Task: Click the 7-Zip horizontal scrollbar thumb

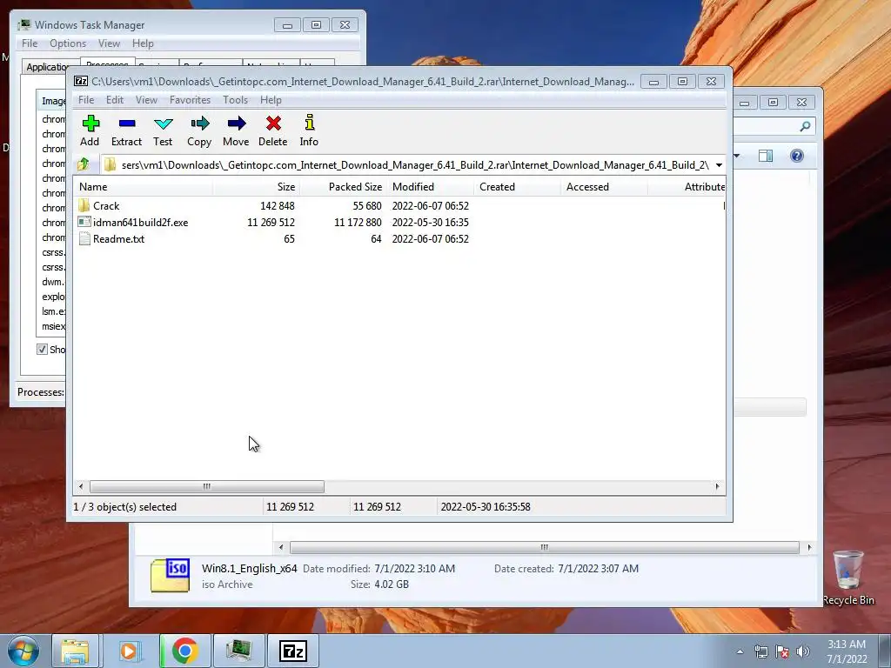Action: point(207,486)
